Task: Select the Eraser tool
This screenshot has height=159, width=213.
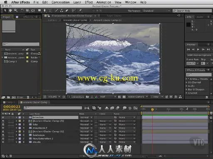Action: coord(67,10)
